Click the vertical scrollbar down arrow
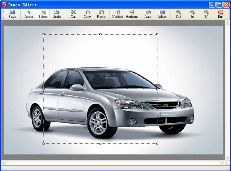The width and height of the screenshot is (231, 171). point(227,158)
